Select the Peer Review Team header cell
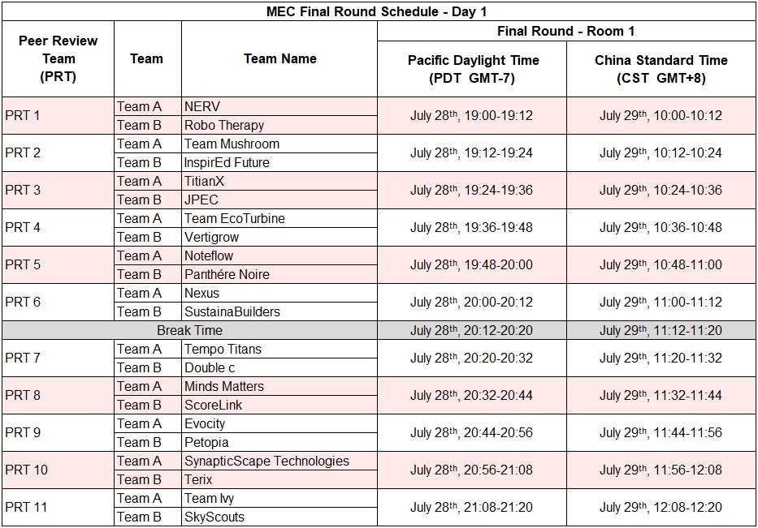This screenshot has width=758, height=528. point(58,58)
